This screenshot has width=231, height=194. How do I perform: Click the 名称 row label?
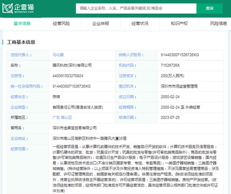[15, 65]
